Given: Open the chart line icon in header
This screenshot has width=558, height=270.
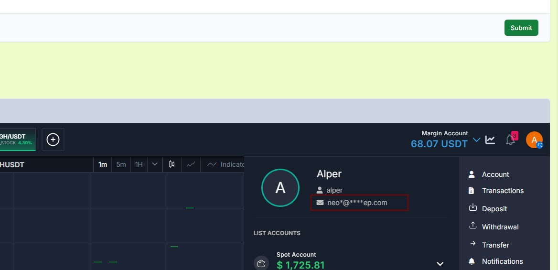Looking at the screenshot, I should click(x=490, y=140).
